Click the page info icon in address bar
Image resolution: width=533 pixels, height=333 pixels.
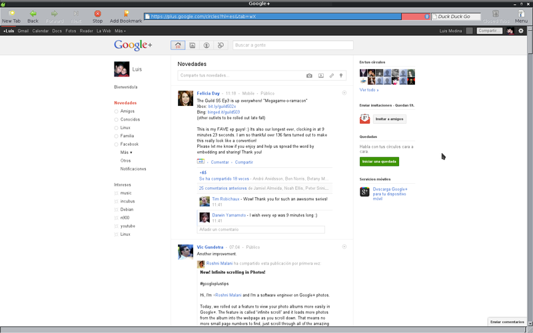pyautogui.click(x=426, y=16)
